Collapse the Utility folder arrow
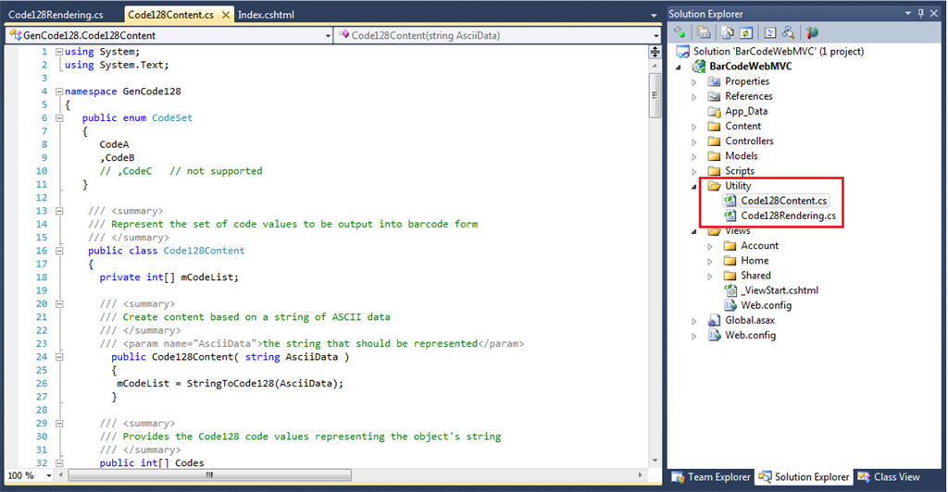948x492 pixels. 694,187
